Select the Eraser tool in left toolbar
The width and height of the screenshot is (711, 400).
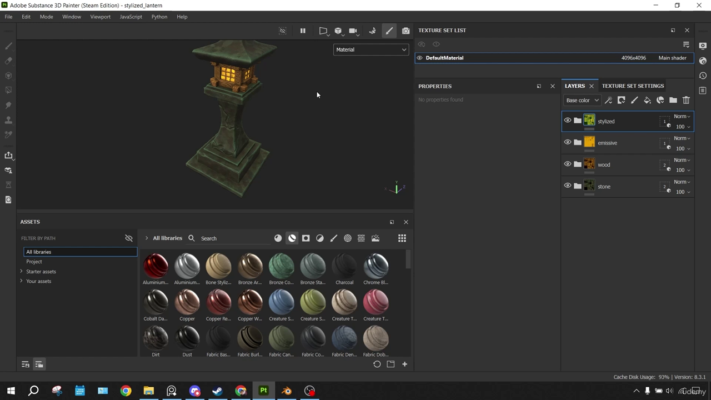[x=8, y=61]
